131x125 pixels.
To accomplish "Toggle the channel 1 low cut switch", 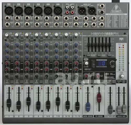I will coord(12,40).
